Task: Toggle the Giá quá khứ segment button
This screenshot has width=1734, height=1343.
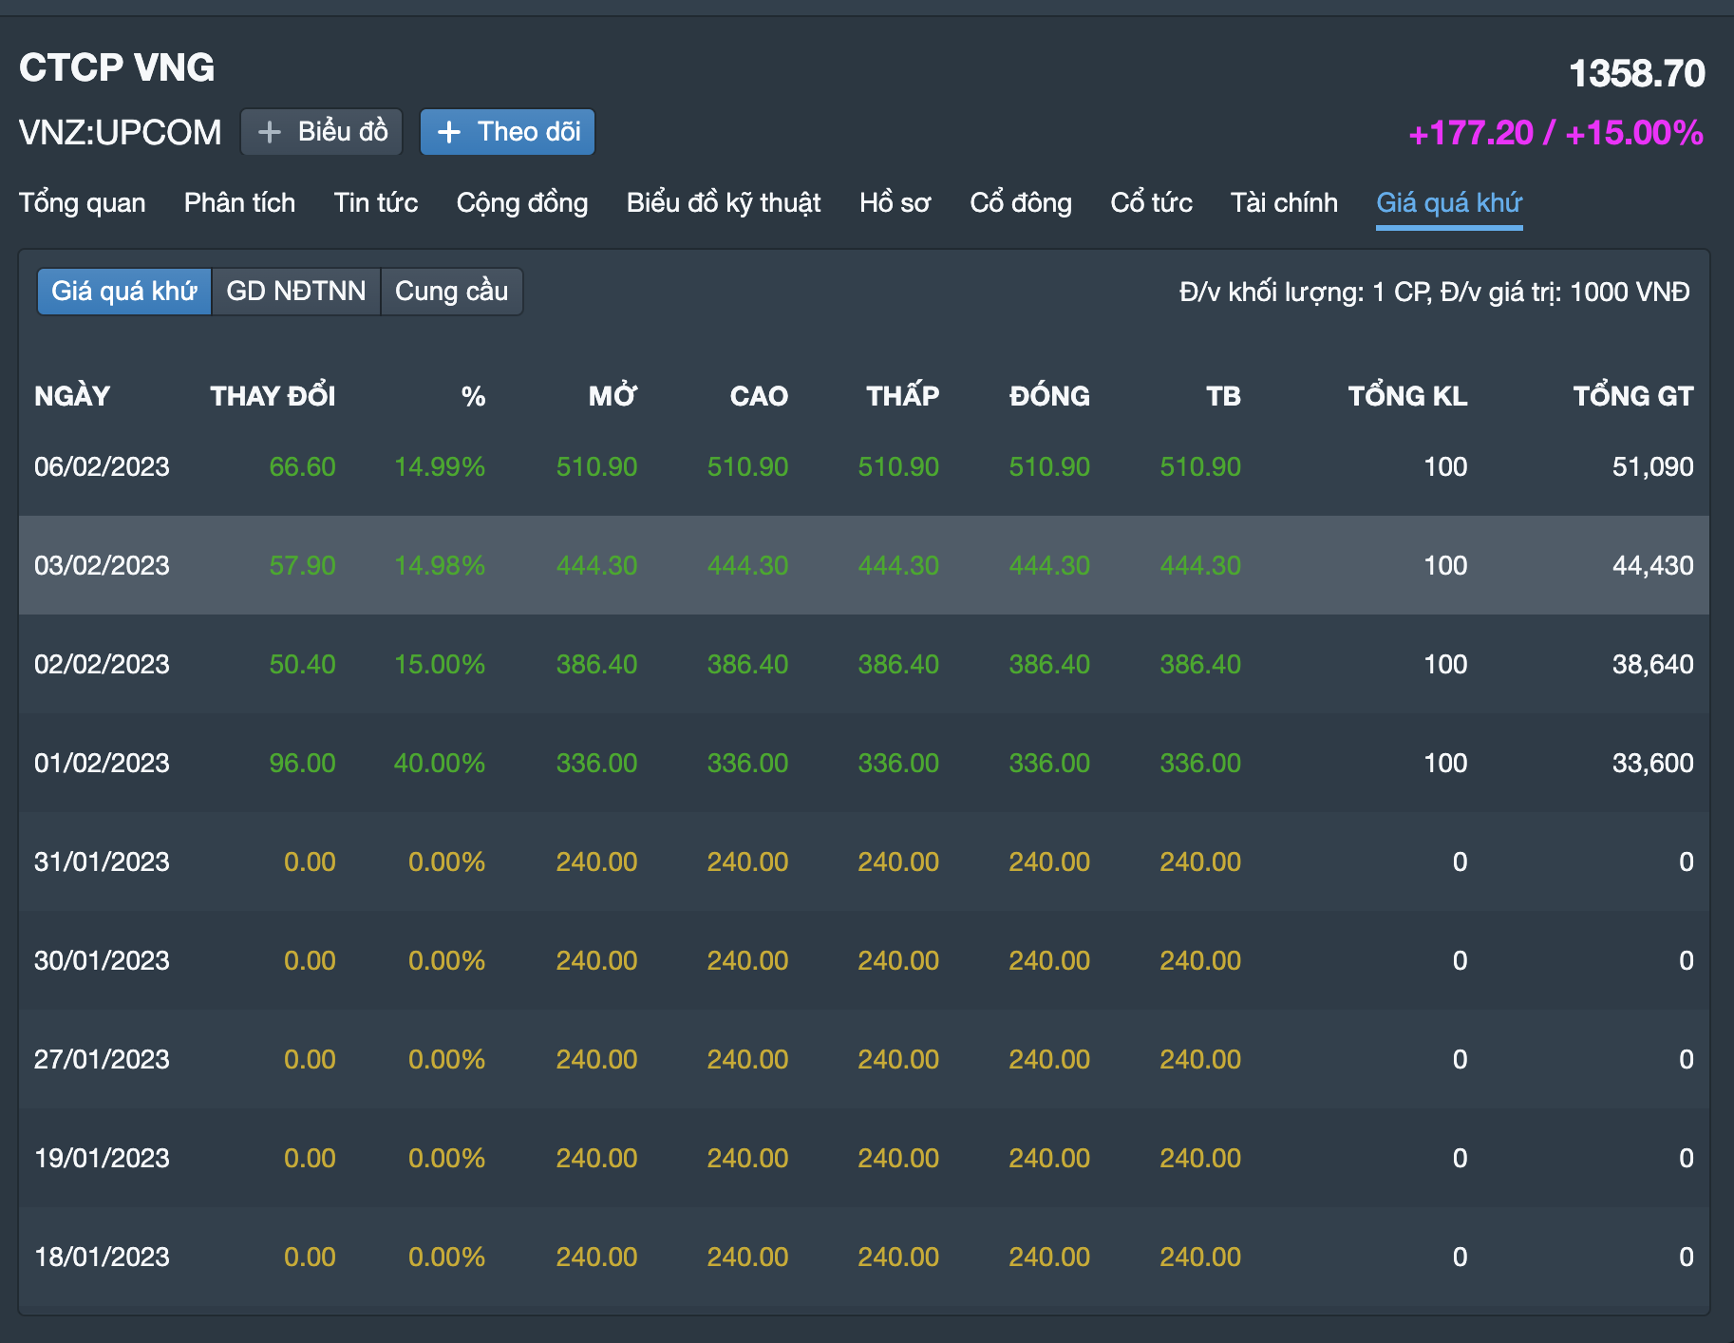Action: pyautogui.click(x=124, y=292)
